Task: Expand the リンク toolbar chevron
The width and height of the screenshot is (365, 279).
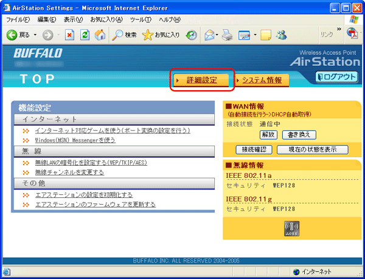Action: (x=339, y=29)
